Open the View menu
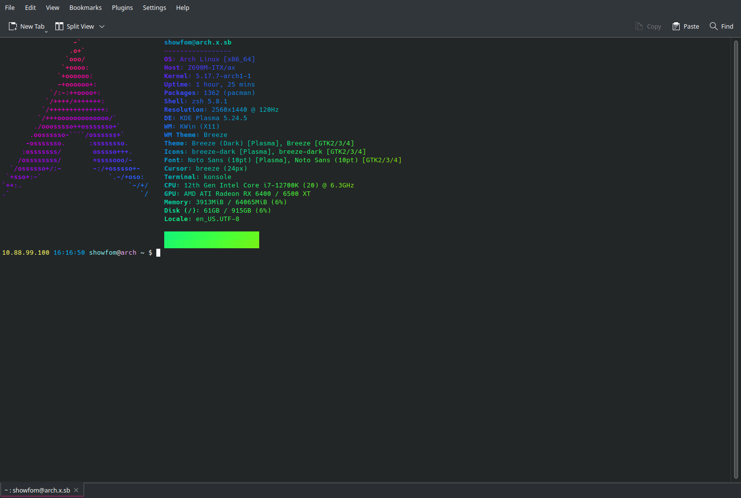 pyautogui.click(x=52, y=8)
